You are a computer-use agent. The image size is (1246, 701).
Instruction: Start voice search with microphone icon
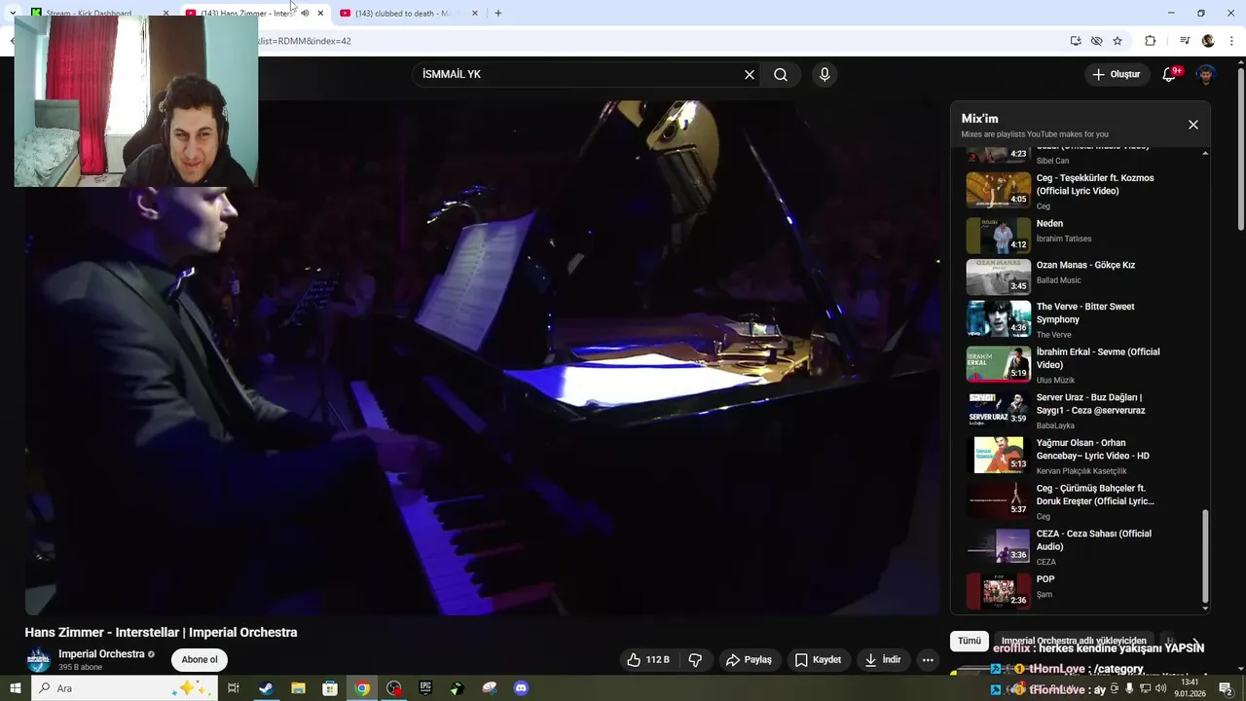pos(825,75)
